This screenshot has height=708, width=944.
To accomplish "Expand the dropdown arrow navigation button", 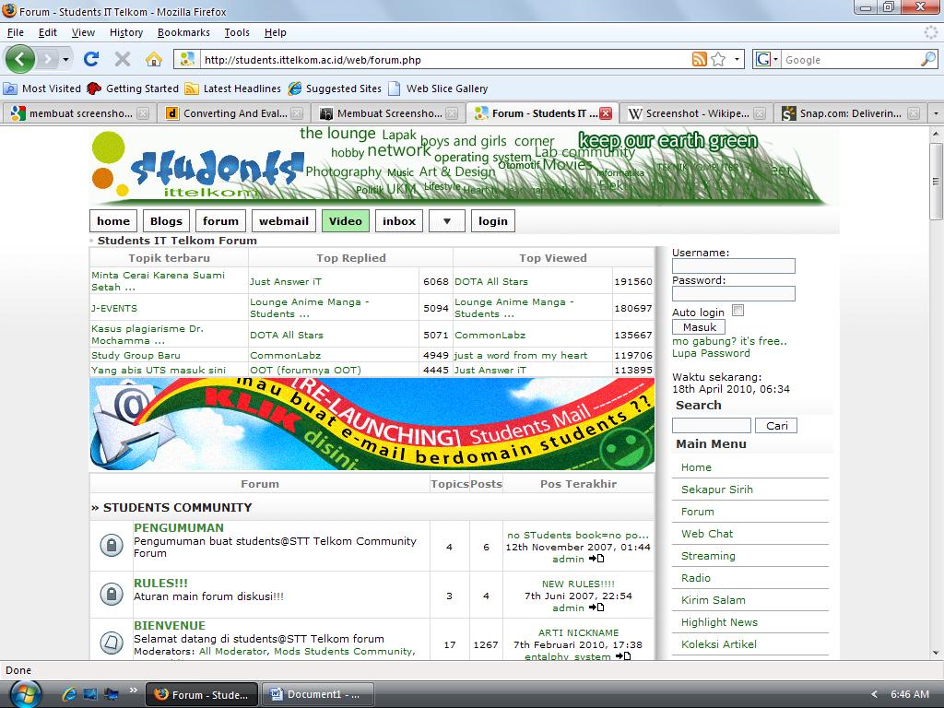I will (x=447, y=221).
